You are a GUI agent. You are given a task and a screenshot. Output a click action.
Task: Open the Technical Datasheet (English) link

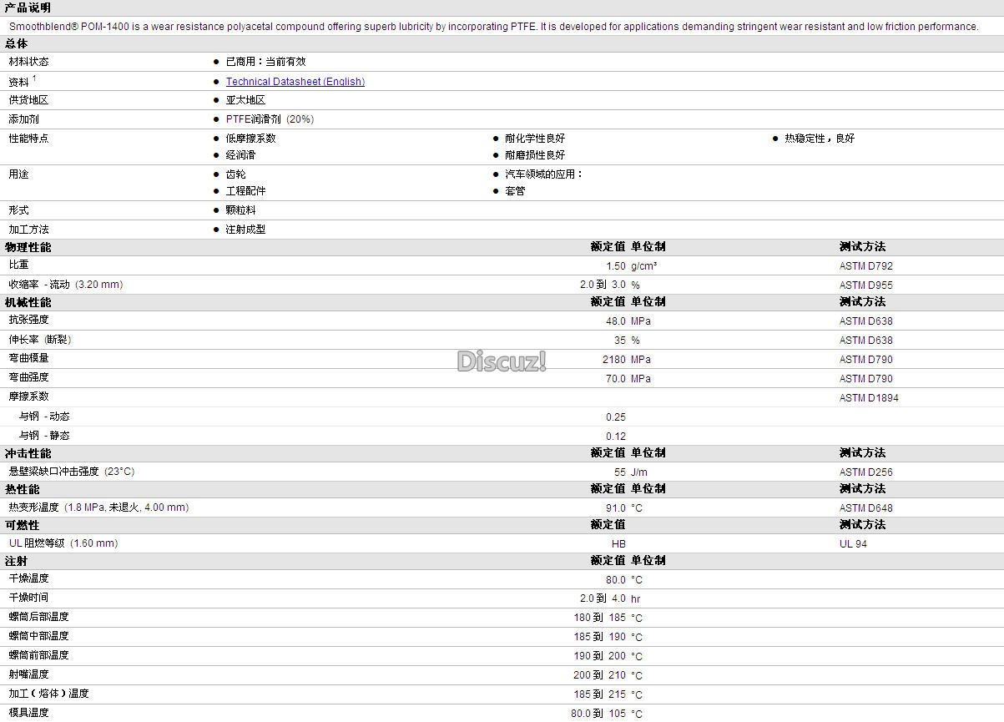(295, 82)
